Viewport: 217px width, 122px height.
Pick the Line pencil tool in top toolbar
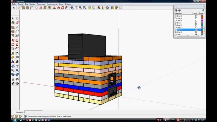[x=19, y=8]
